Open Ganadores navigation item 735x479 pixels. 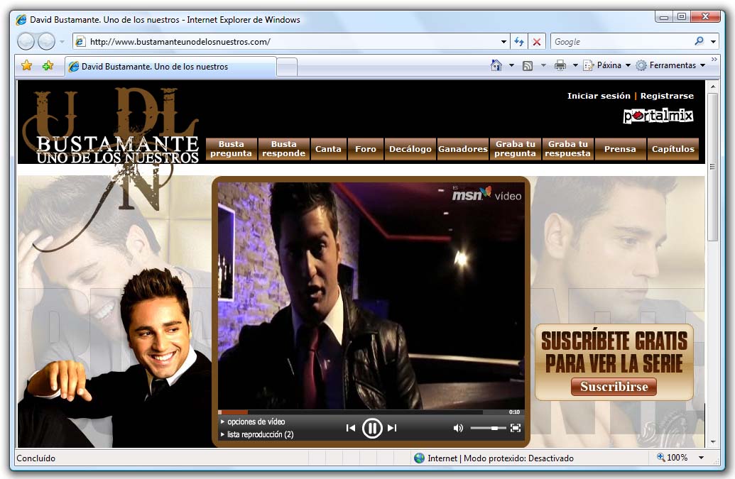[x=462, y=149]
